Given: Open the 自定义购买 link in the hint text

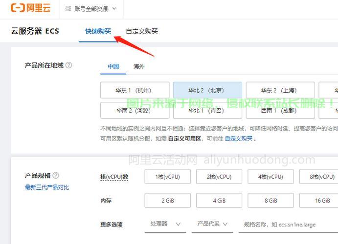Looking at the screenshot, I should click(239, 139).
